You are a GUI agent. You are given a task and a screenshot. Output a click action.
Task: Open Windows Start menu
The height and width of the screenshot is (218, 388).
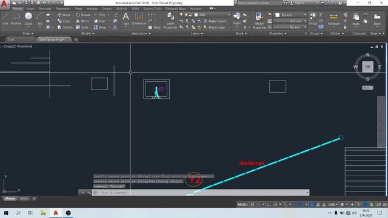[6, 213]
